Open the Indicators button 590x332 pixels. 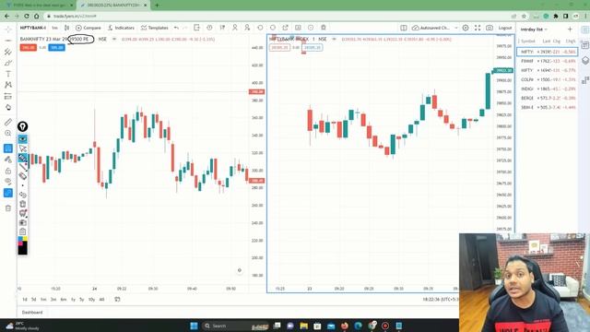coord(121,28)
